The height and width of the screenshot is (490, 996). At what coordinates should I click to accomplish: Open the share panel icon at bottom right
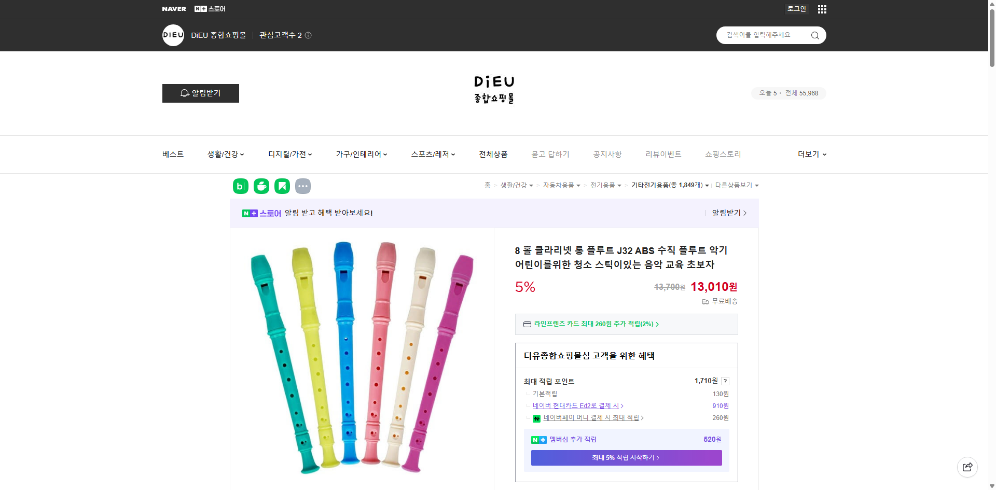(967, 467)
